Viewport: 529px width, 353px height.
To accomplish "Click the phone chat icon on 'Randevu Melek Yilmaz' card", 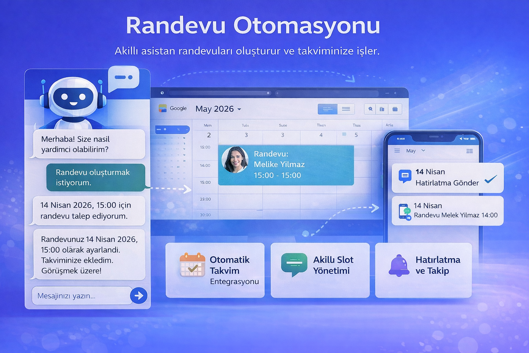I will tap(405, 212).
